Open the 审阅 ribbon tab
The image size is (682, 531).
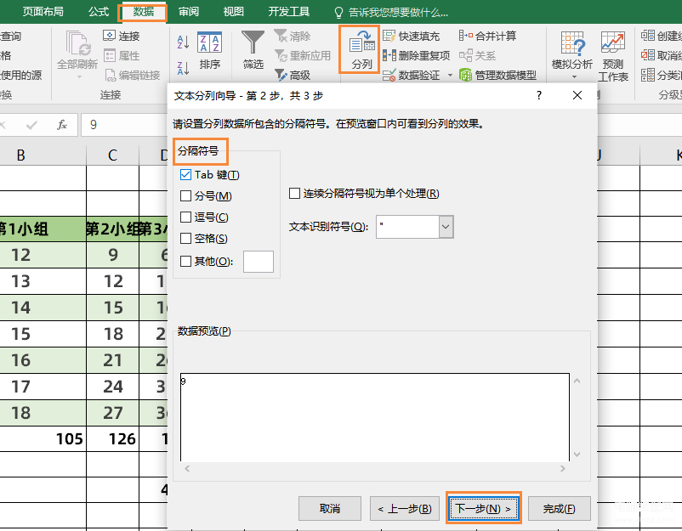[188, 12]
